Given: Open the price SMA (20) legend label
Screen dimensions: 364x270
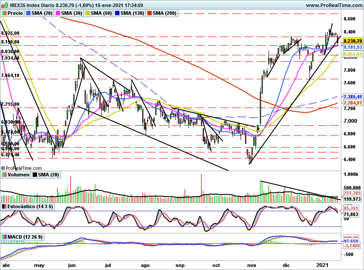Looking at the screenshot, I should click(42, 13).
